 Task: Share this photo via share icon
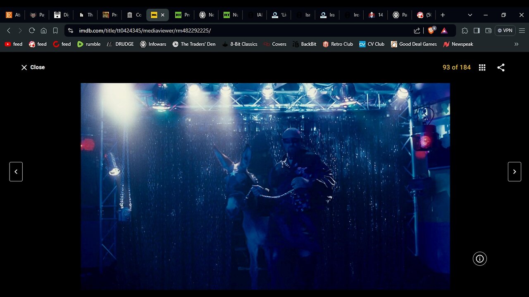click(501, 68)
